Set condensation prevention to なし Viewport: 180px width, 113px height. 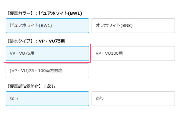pos(47,98)
